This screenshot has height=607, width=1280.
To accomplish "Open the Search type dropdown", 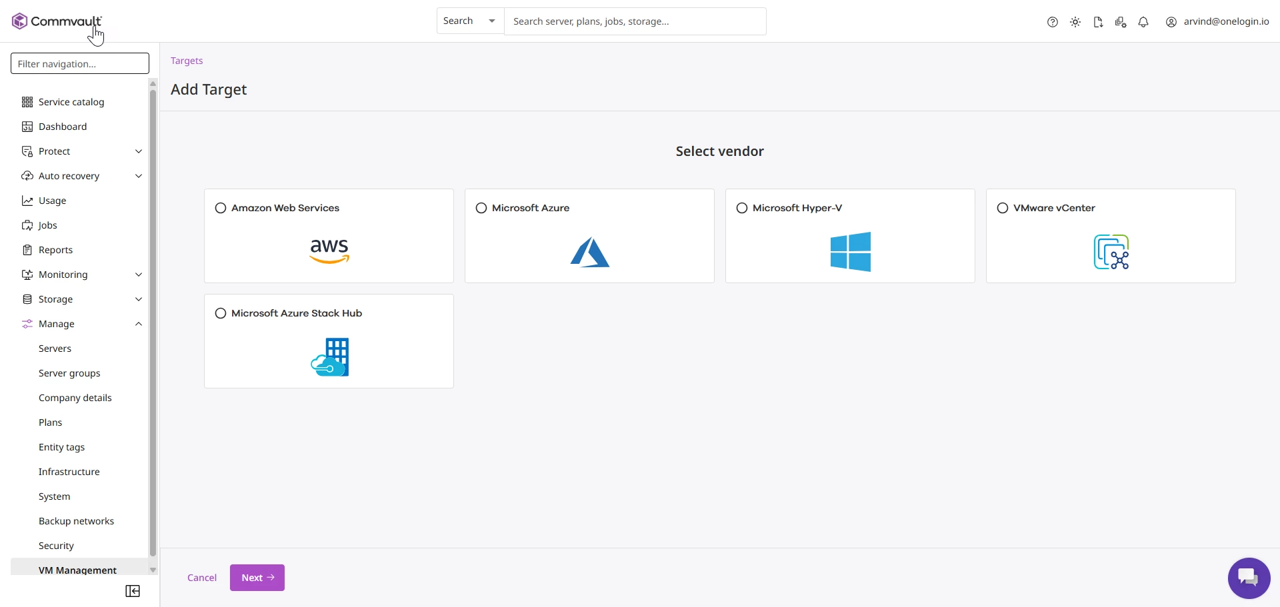I will pos(470,21).
